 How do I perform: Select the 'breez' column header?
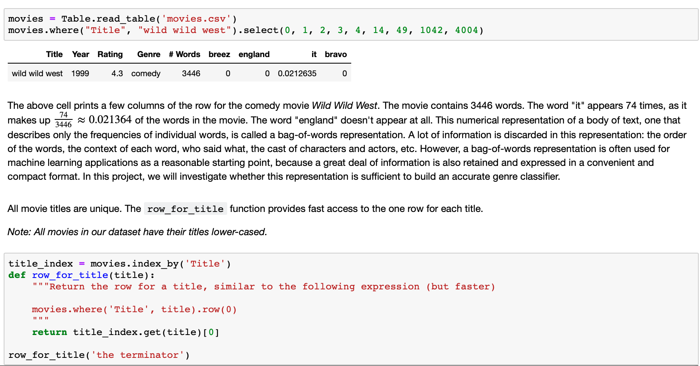pyautogui.click(x=219, y=54)
